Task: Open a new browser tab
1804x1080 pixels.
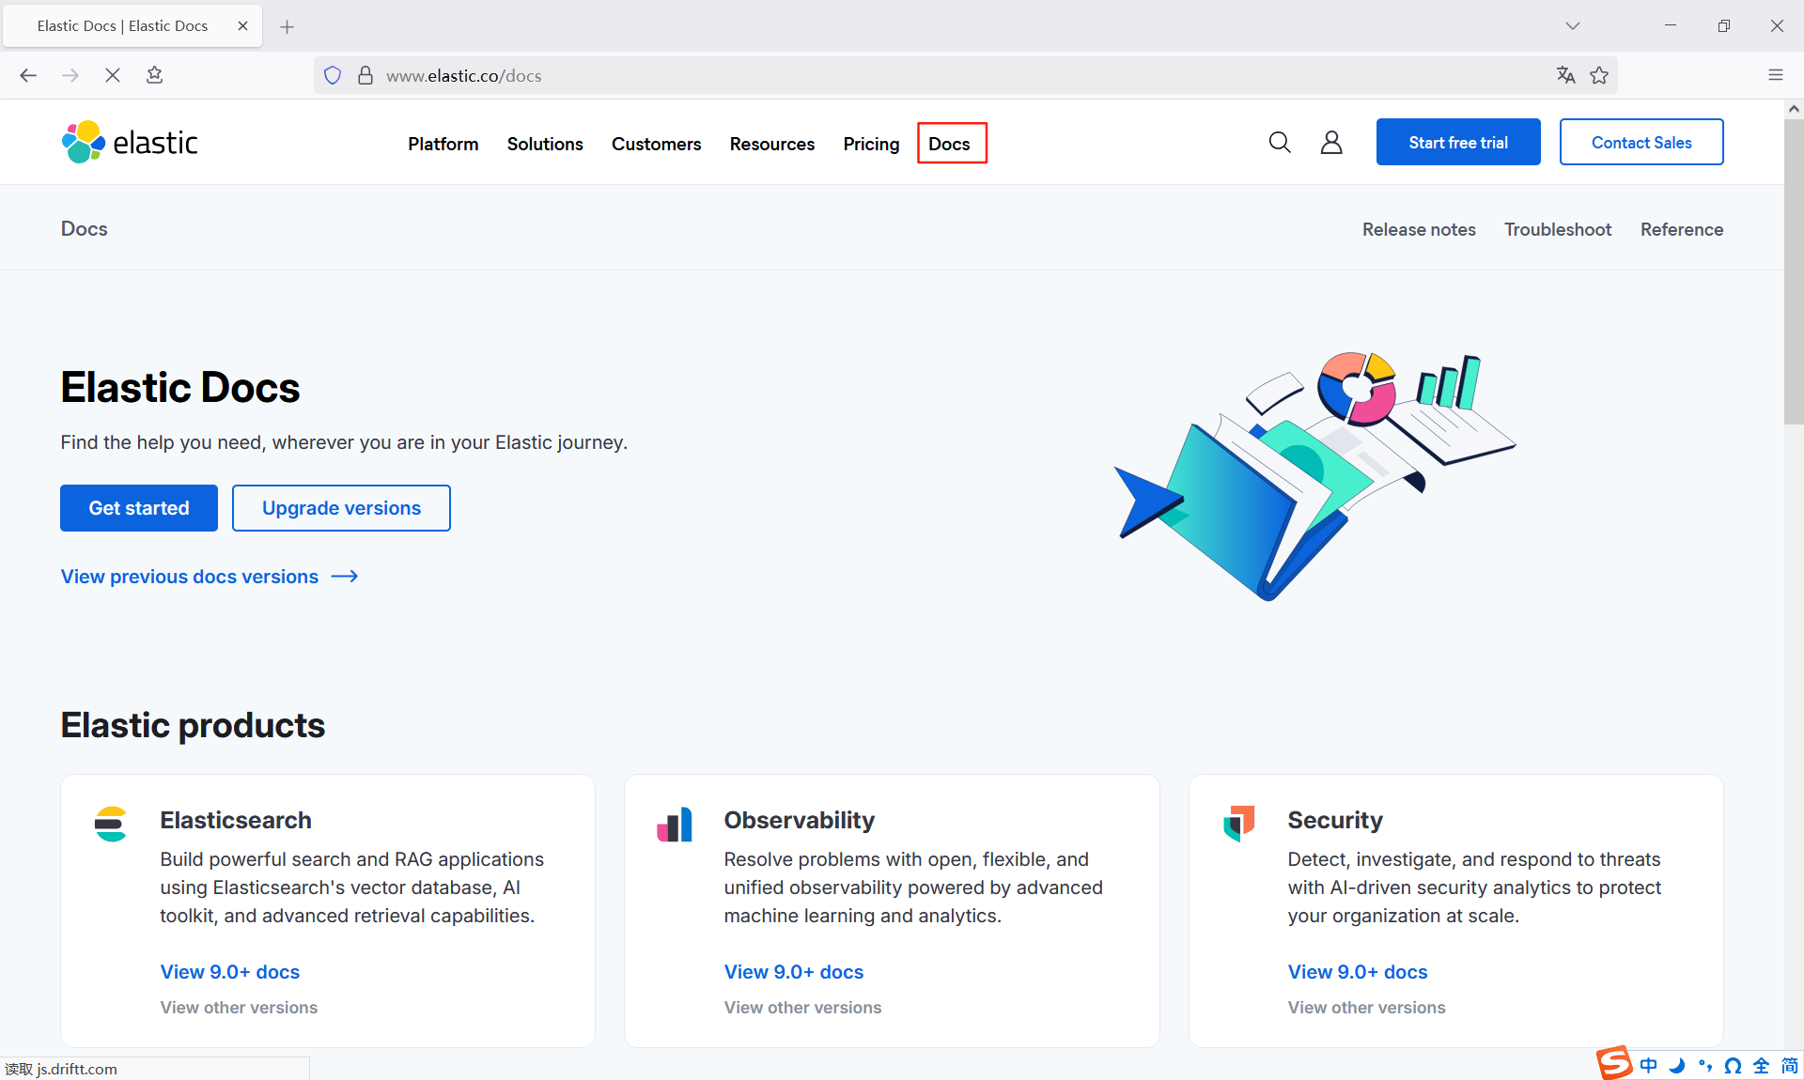Action: 288,26
